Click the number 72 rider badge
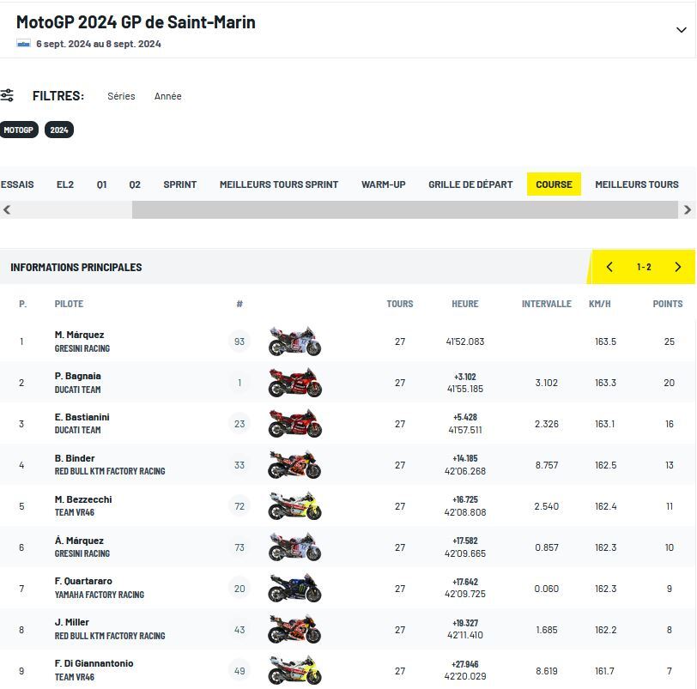 tap(239, 506)
